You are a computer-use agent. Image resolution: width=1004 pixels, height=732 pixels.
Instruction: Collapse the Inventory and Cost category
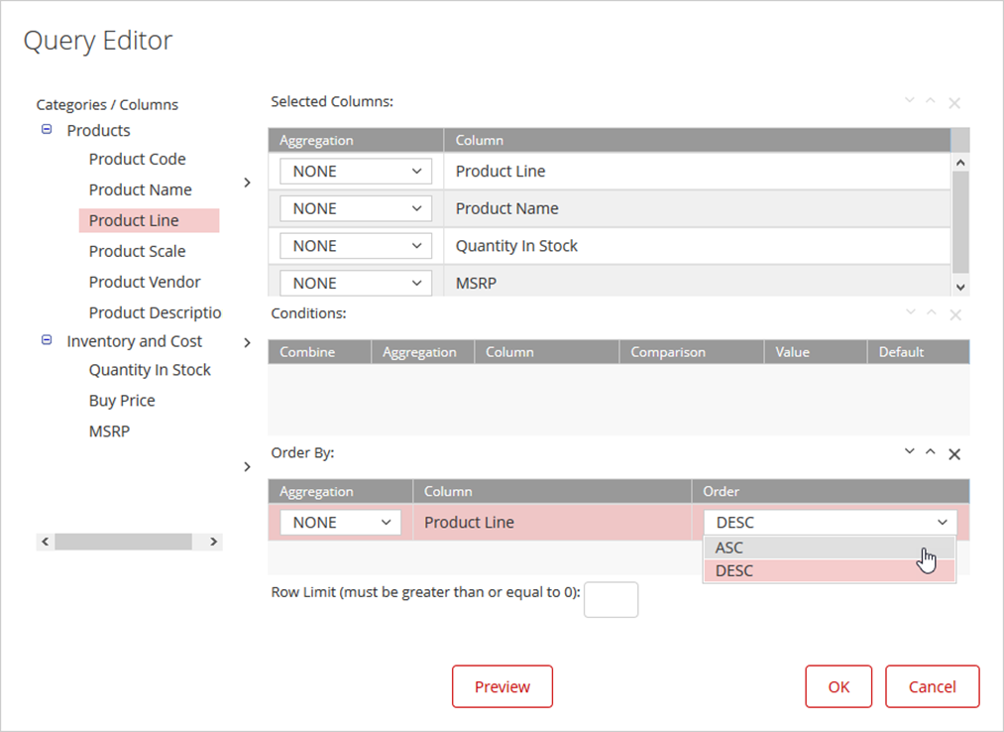47,340
